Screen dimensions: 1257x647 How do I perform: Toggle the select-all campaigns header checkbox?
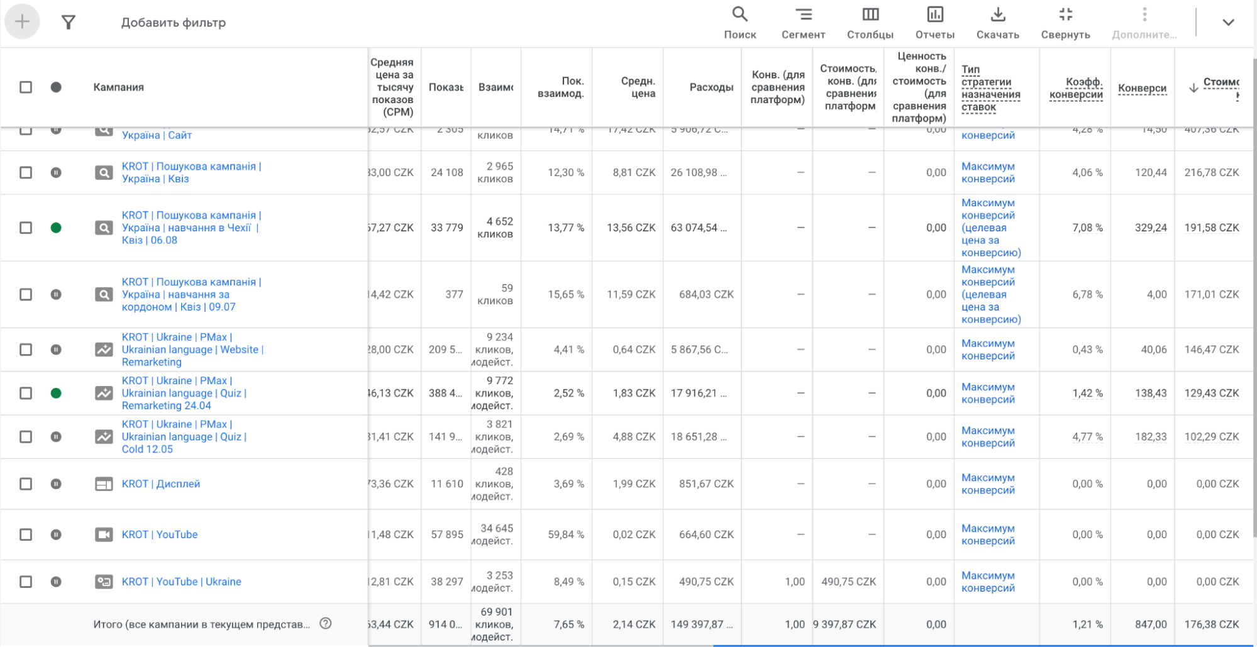(26, 87)
